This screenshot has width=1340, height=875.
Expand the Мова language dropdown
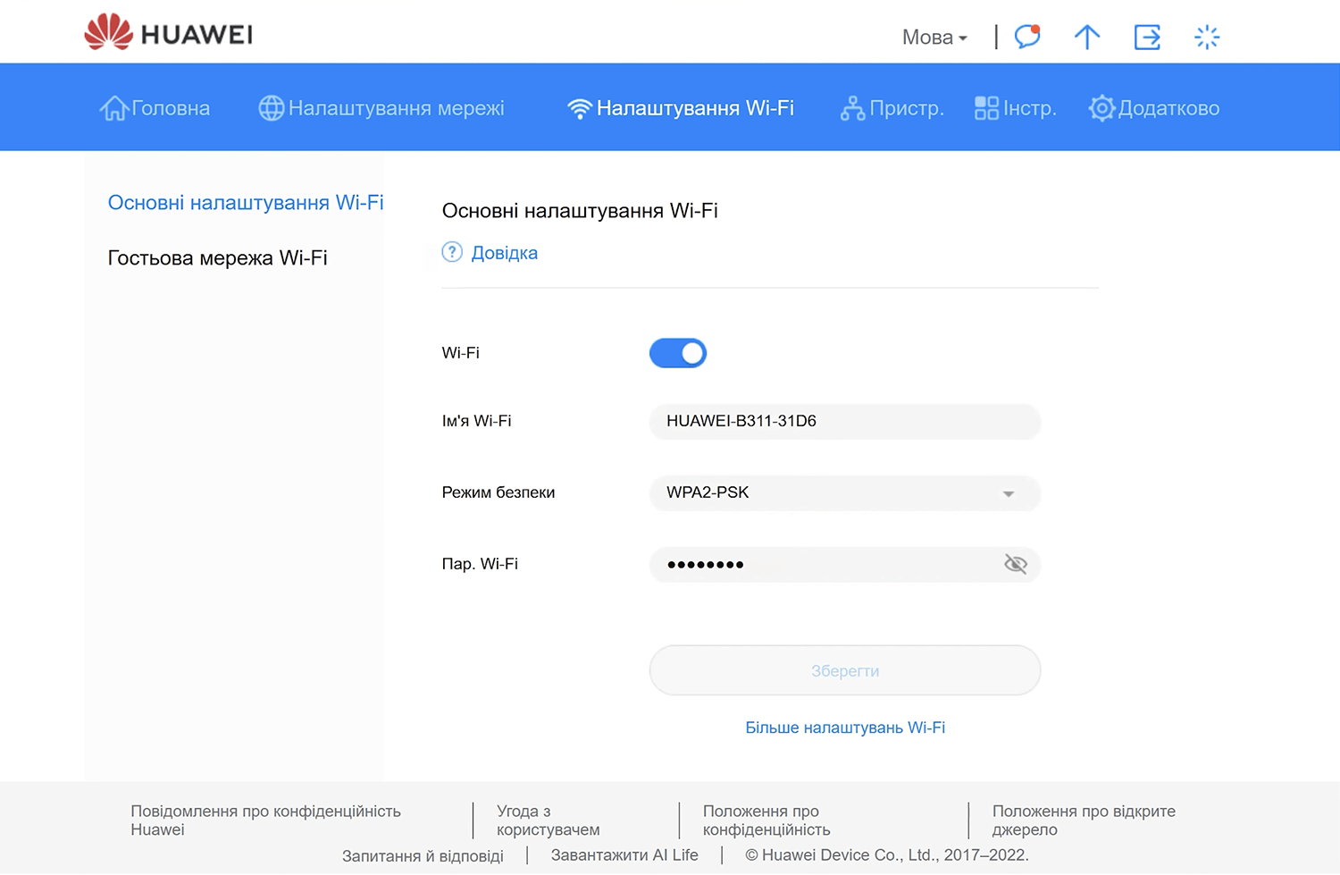934,38
